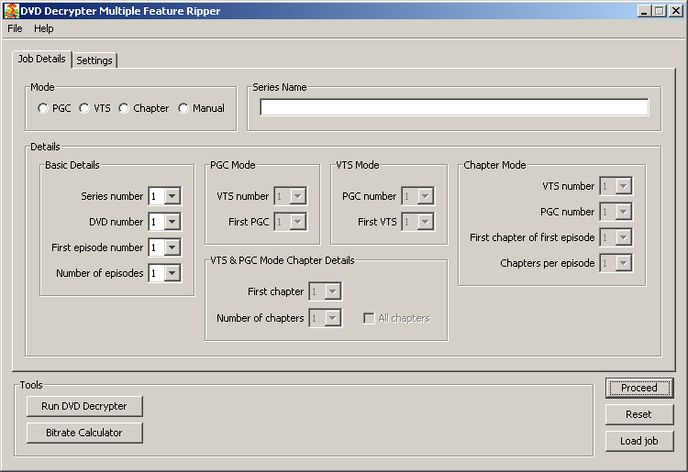Expand the Number of chapters dropdown

pos(333,318)
